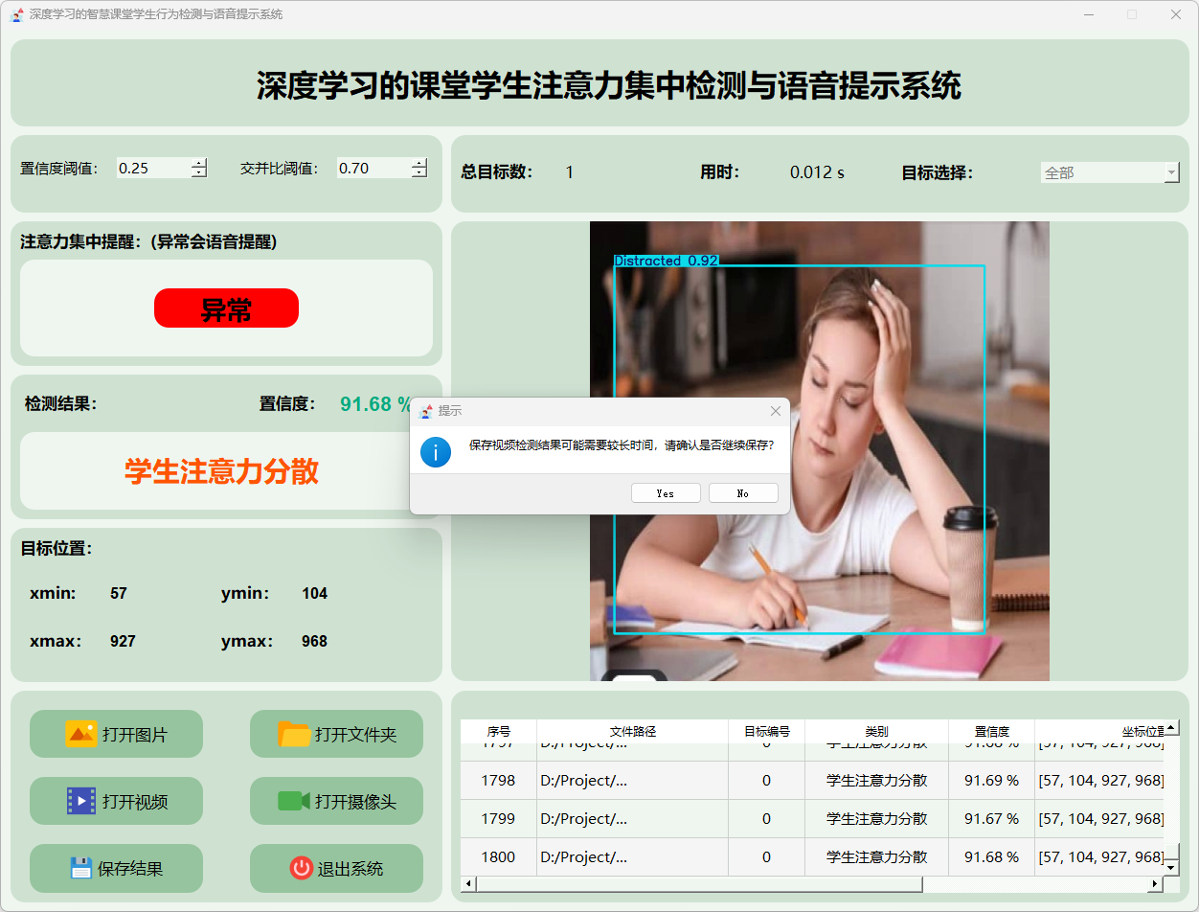The width and height of the screenshot is (1199, 912).
Task: Click the app icon in title bar
Action: point(16,14)
